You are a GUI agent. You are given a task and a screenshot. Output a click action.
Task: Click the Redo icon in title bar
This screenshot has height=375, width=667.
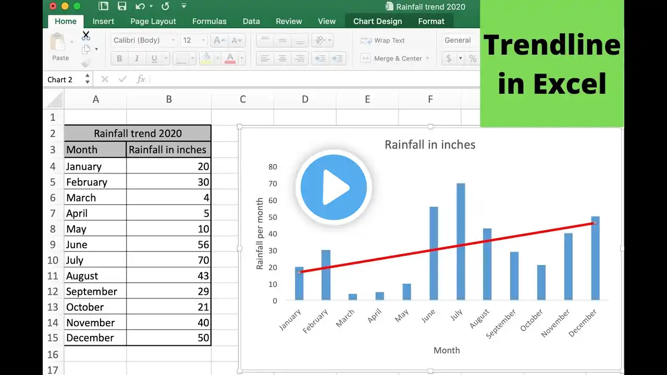coord(166,7)
